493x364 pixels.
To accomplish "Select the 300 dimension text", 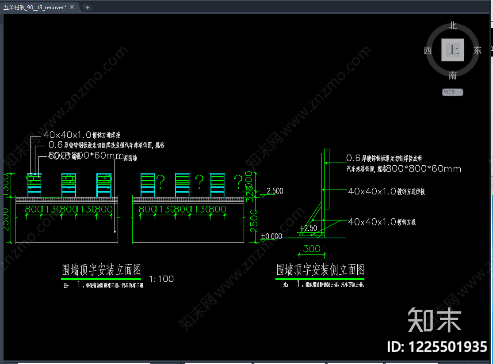I will [x=311, y=249].
